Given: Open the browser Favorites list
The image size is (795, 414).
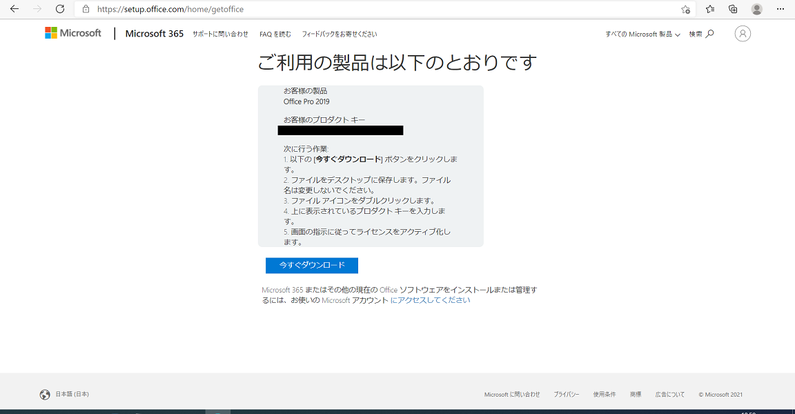Looking at the screenshot, I should point(710,9).
